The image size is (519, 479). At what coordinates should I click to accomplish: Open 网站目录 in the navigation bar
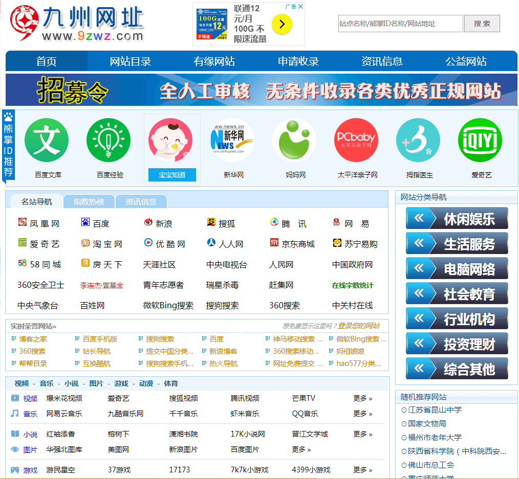pyautogui.click(x=131, y=61)
